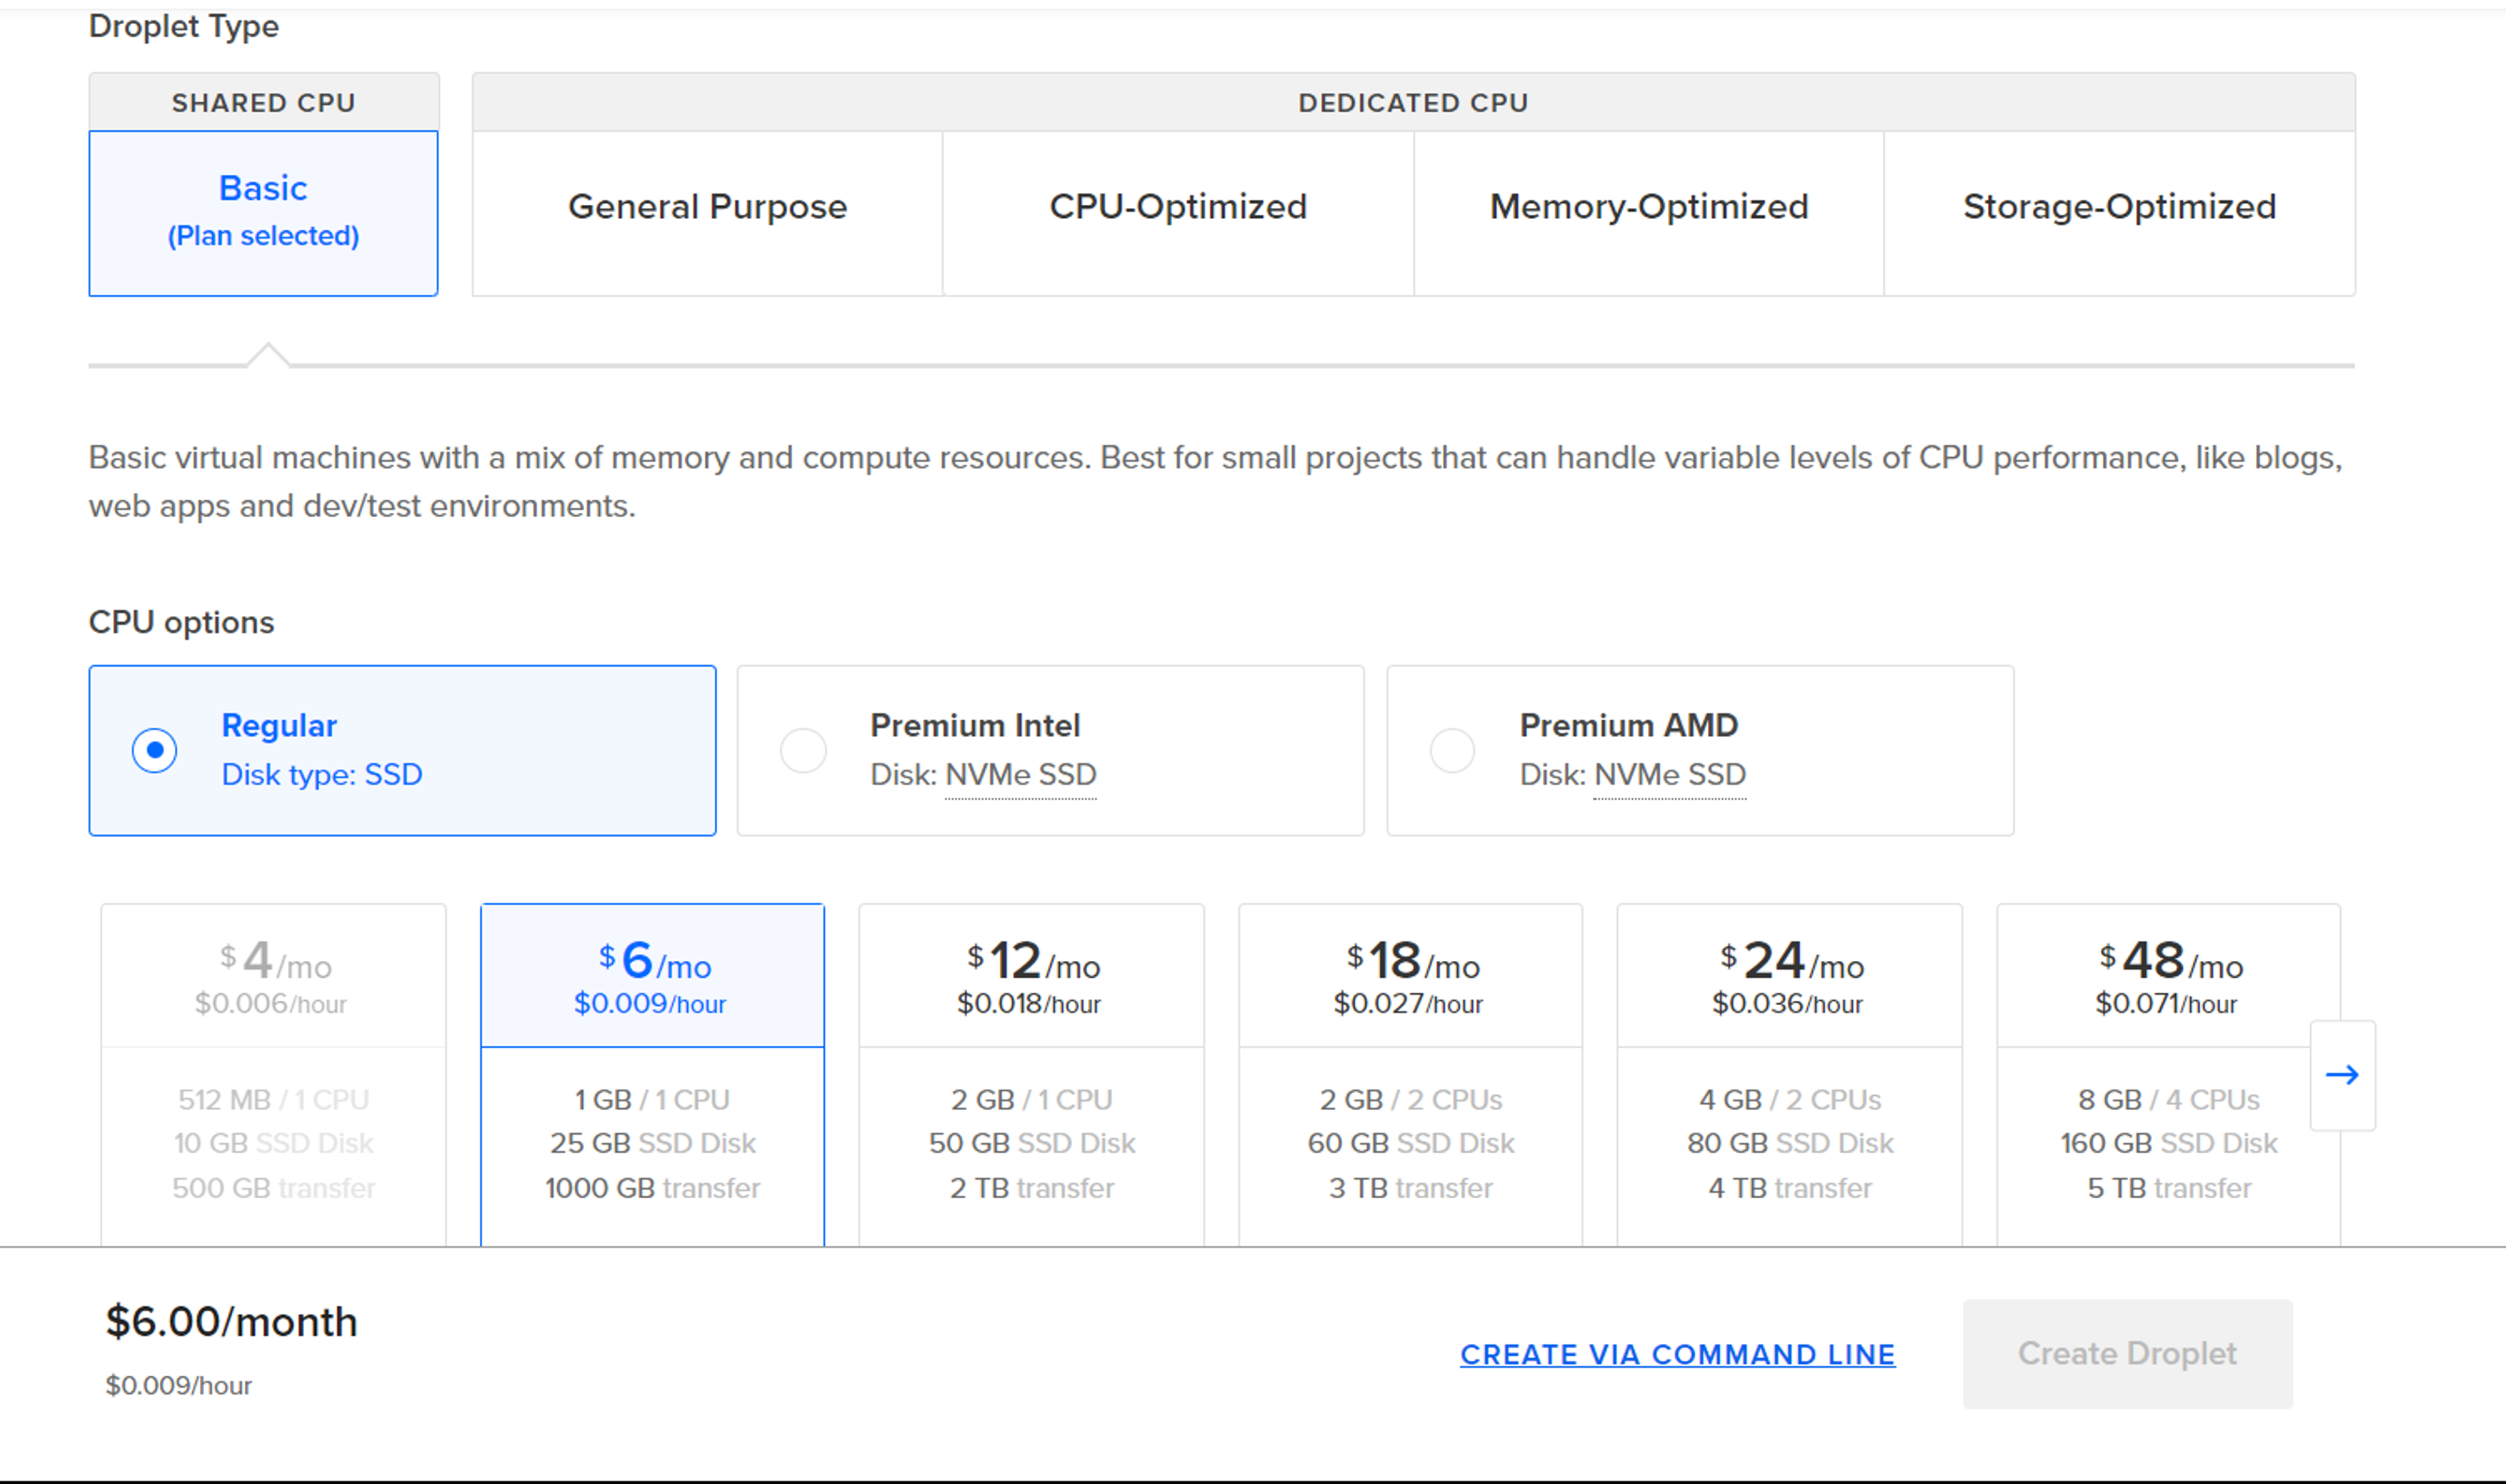Pick the $12/mo 2 GB plan card
The width and height of the screenshot is (2506, 1484).
pos(1030,1075)
